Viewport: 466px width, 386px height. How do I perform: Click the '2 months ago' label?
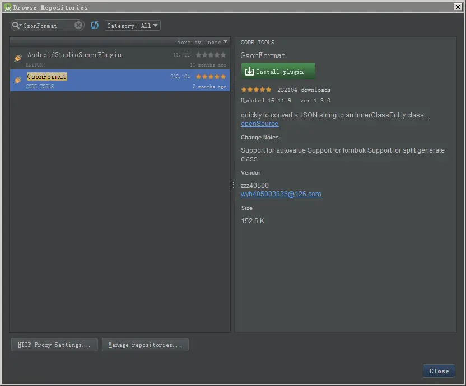(x=209, y=87)
